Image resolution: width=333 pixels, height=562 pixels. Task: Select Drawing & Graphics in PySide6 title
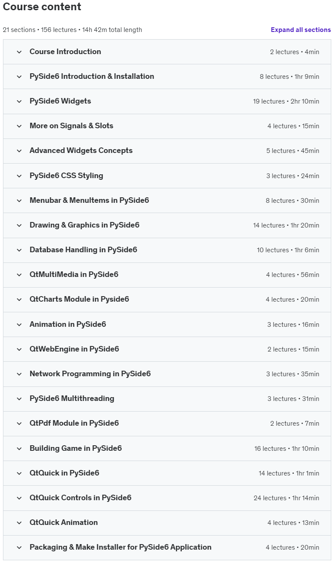click(84, 225)
